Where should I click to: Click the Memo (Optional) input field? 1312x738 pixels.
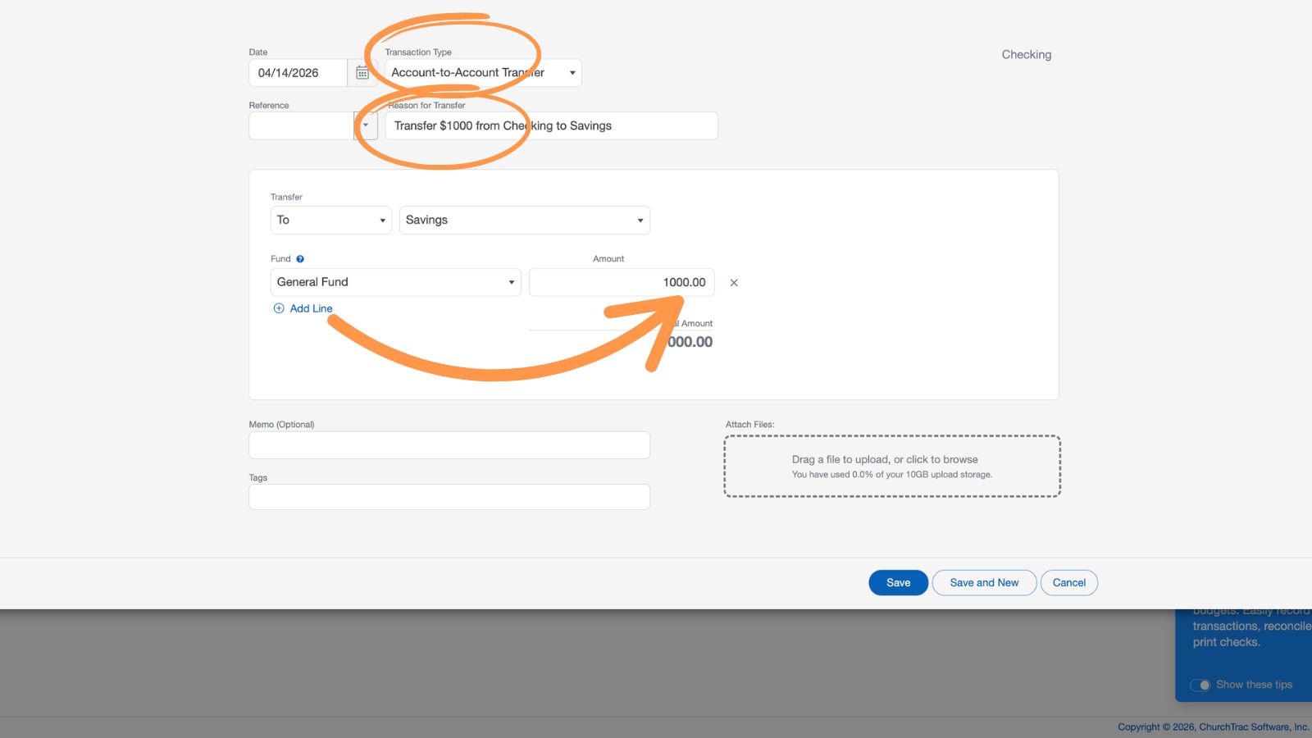tap(449, 444)
